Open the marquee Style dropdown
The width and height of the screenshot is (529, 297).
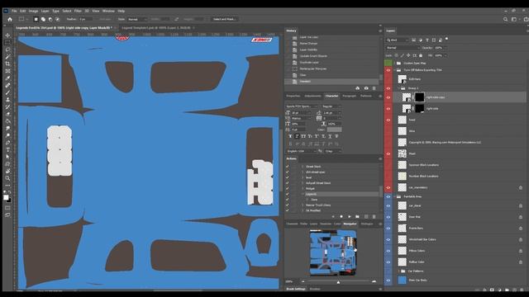point(136,19)
